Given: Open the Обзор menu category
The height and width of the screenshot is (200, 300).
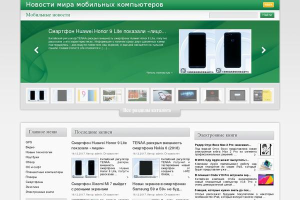Looking at the screenshot, I should coord(30,162).
